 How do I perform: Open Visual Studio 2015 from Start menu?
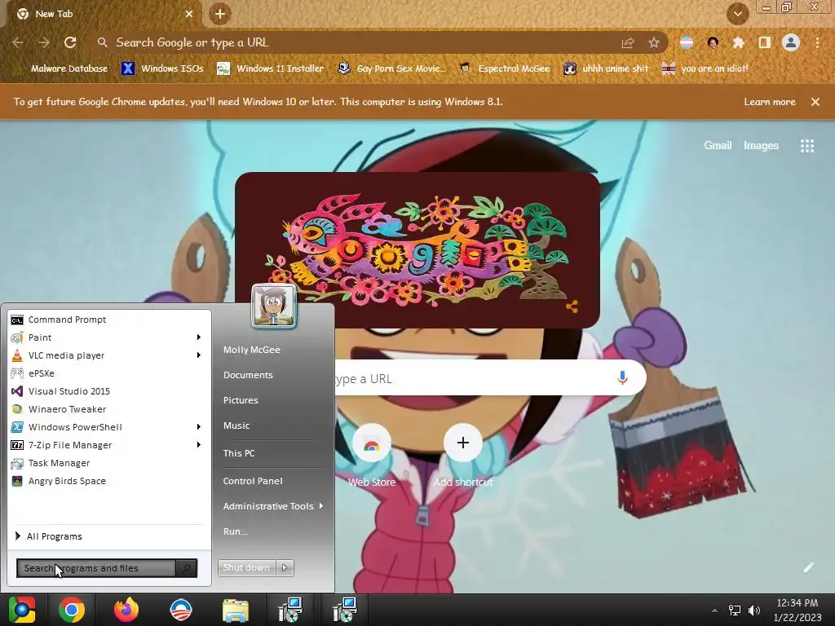point(109,391)
